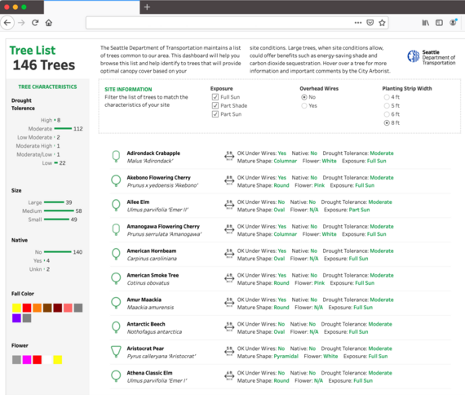Viewport: 465px width, 395px height.
Task: Click the Allee Elm oval tree icon
Action: (x=116, y=205)
